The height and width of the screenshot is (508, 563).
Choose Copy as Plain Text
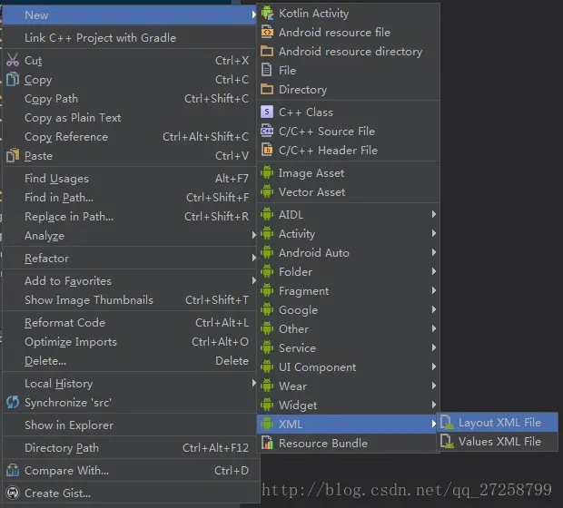pos(129,118)
